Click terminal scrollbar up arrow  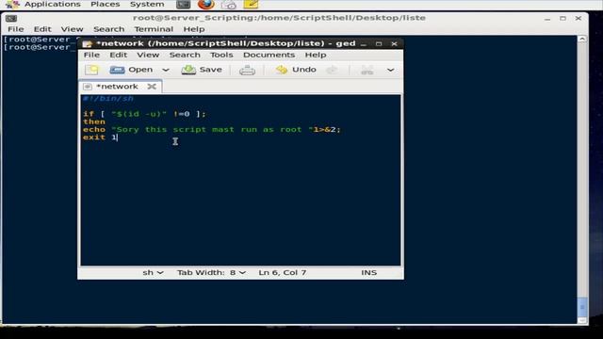[582, 40]
